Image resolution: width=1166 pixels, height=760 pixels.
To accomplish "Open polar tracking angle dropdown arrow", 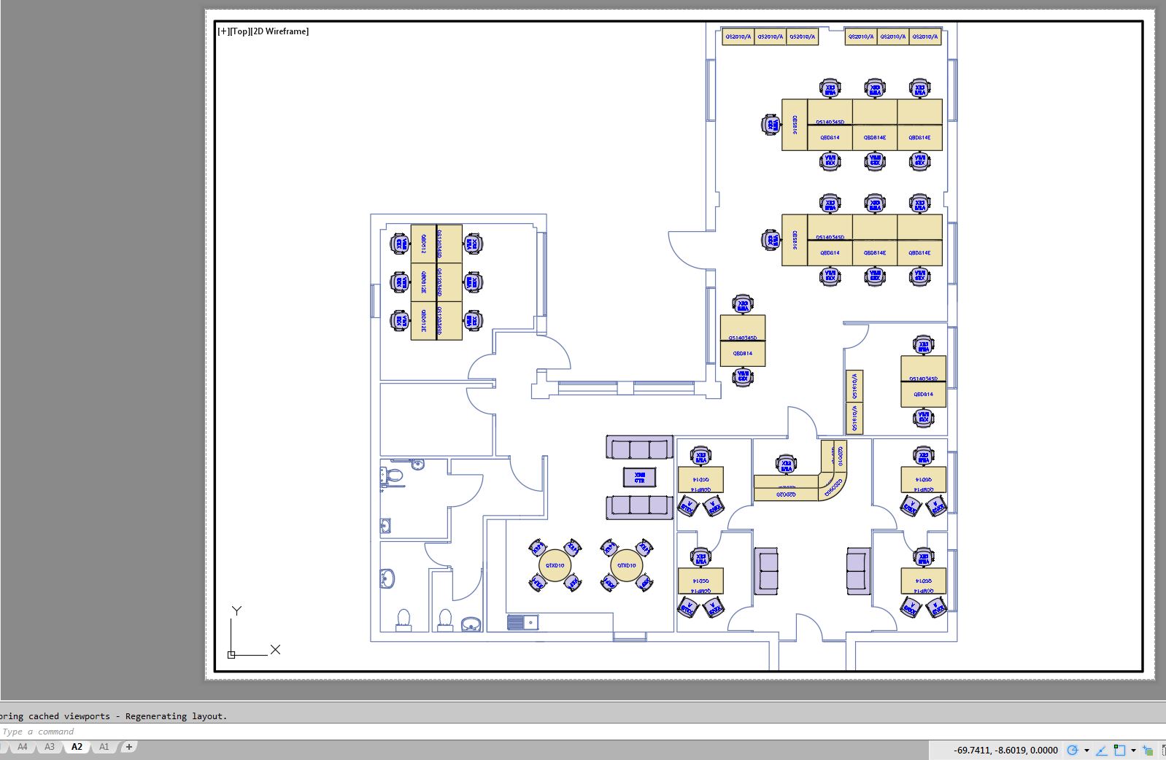I will tap(1086, 750).
